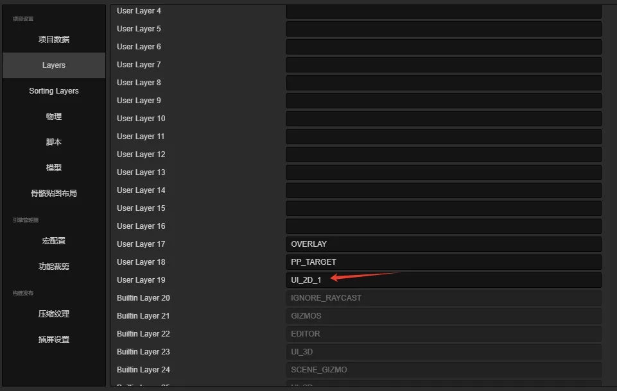Click the User Layer 19 label

click(141, 280)
